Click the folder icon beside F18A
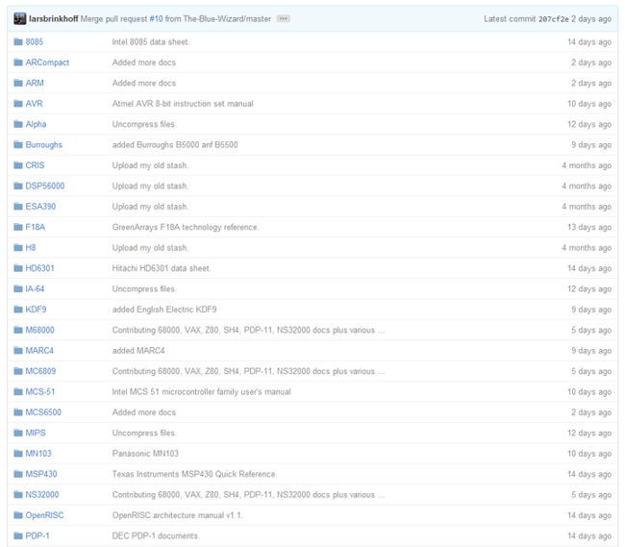The image size is (625, 547). [x=18, y=227]
